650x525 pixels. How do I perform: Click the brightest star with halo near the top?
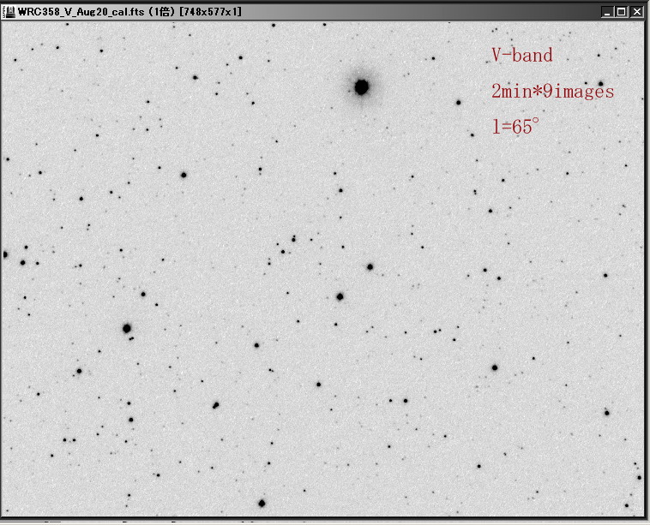[x=362, y=87]
